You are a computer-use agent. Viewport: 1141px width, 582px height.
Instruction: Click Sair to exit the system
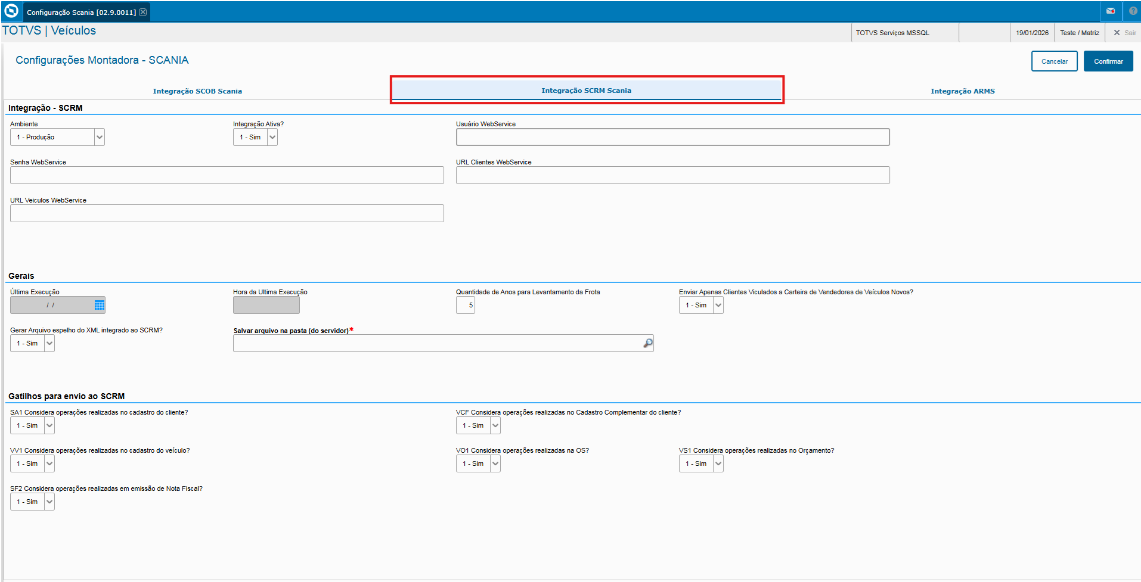(x=1125, y=33)
